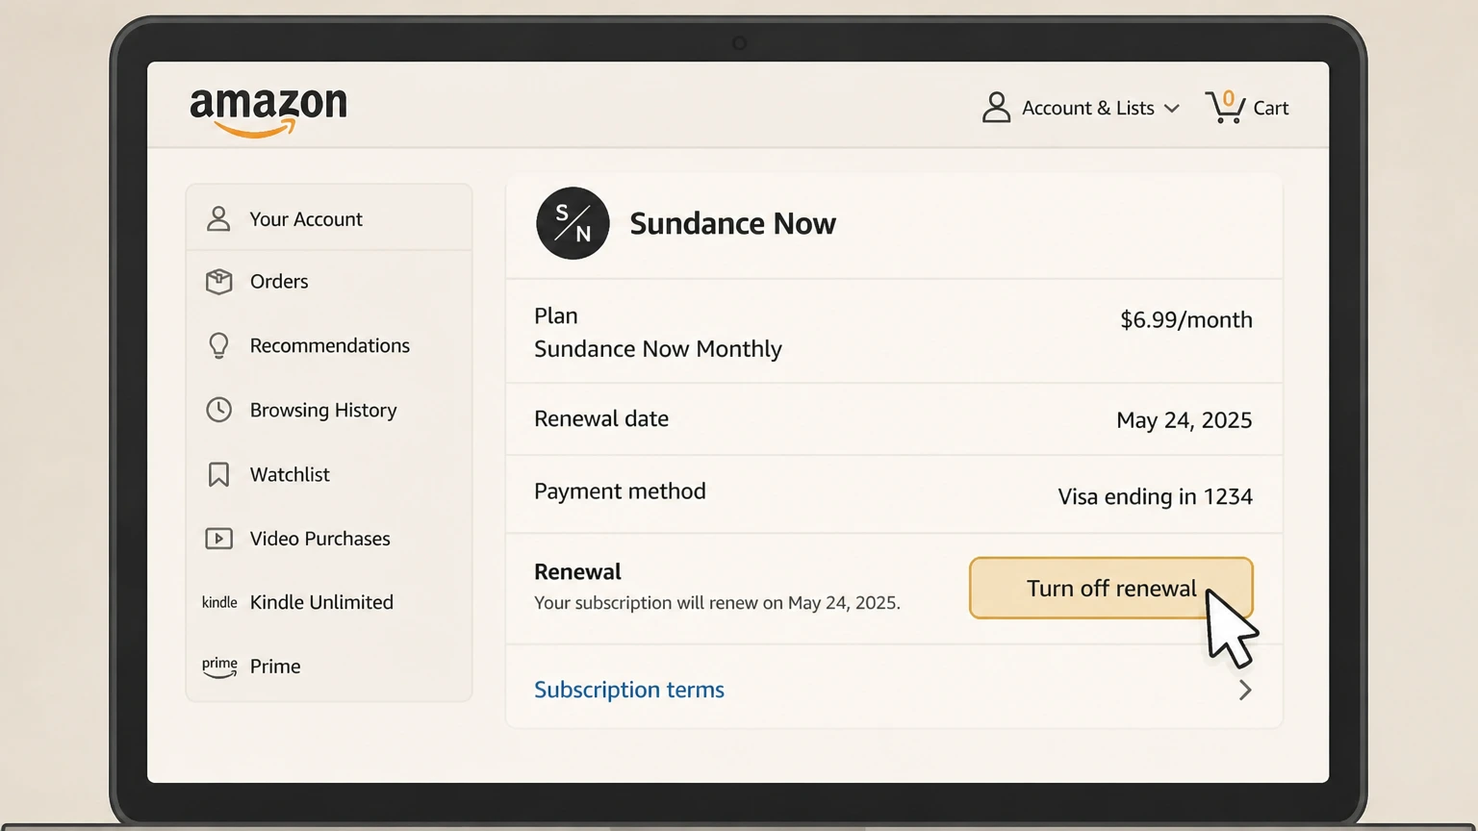Open the Amazon logo home link

(x=268, y=113)
